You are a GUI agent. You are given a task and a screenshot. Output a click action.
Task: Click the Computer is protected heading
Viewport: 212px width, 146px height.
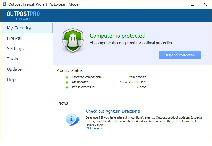tap(118, 36)
